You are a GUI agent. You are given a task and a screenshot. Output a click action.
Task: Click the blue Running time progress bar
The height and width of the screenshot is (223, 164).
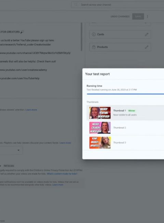(x=125, y=94)
